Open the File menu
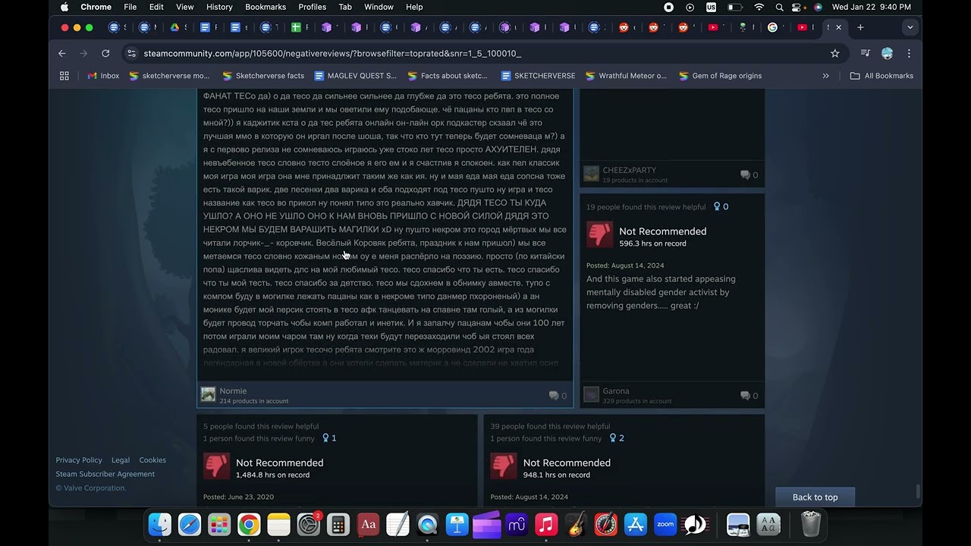 click(130, 7)
